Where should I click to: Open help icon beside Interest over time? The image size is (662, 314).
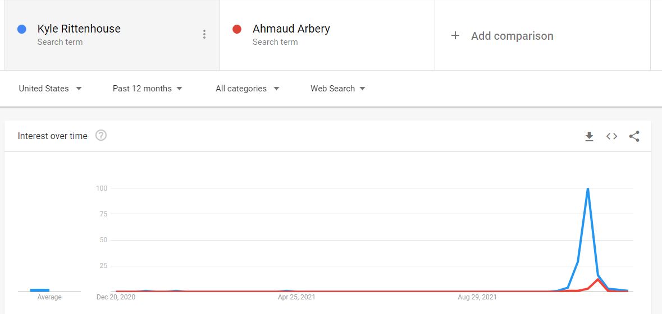click(101, 136)
